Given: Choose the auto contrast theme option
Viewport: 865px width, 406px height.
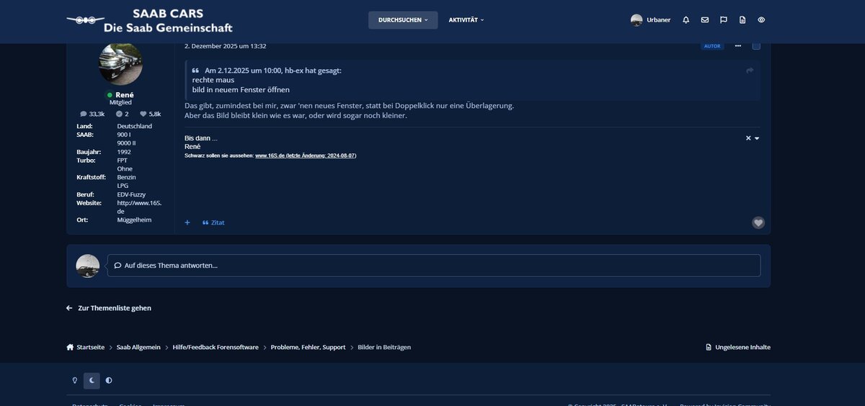Looking at the screenshot, I should click(109, 380).
